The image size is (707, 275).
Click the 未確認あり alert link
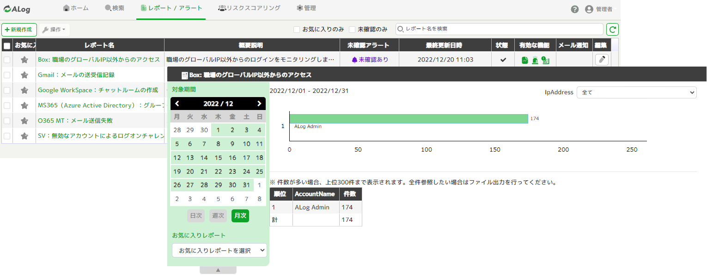pyautogui.click(x=370, y=60)
